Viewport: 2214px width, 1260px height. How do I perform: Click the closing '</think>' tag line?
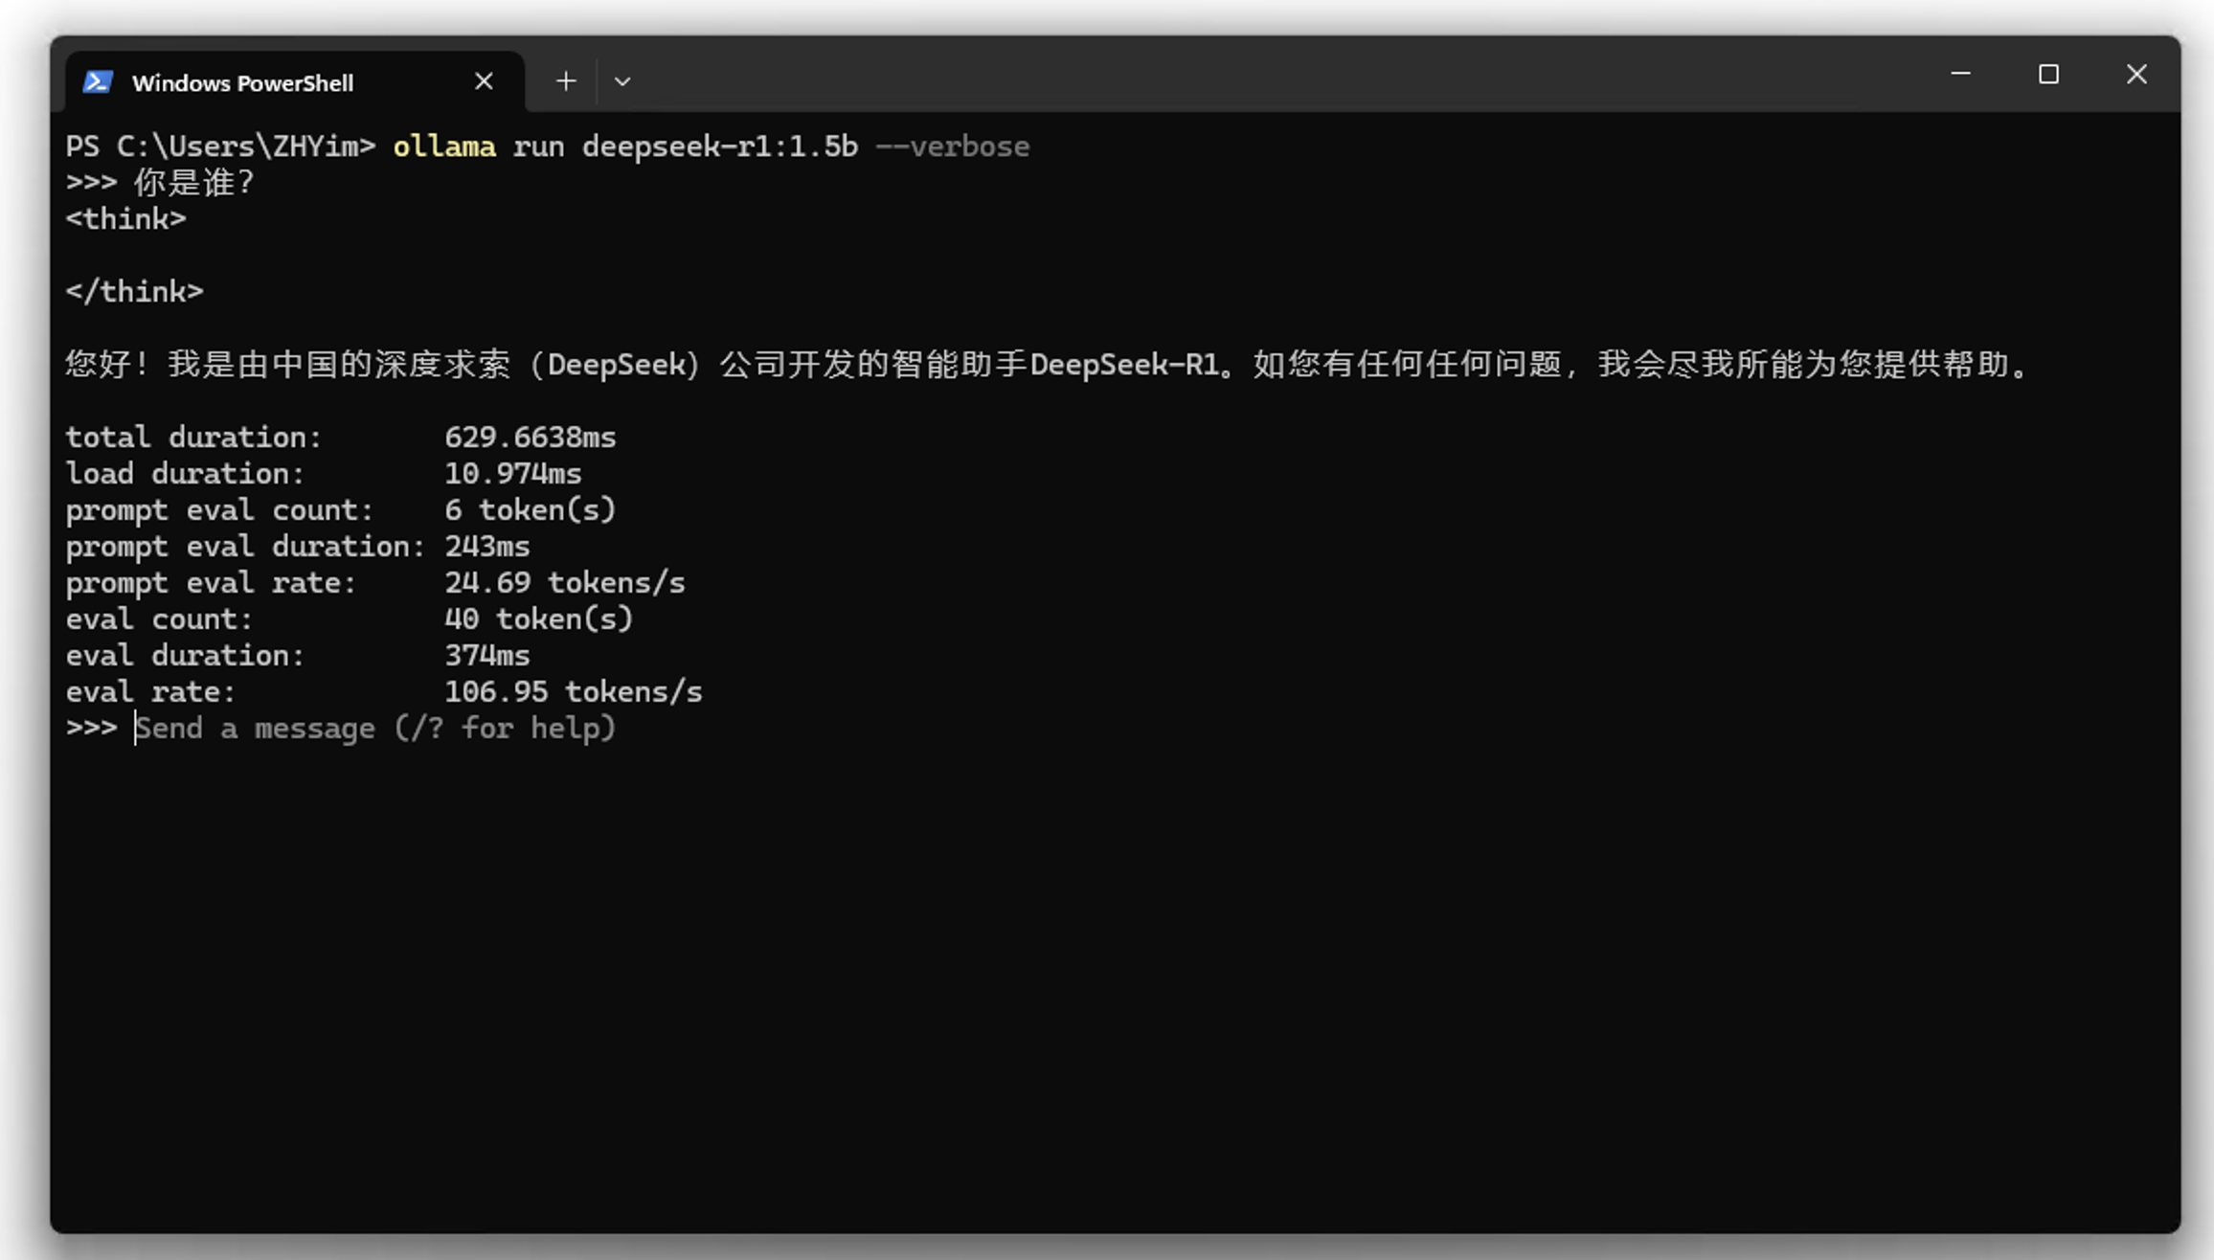(134, 292)
